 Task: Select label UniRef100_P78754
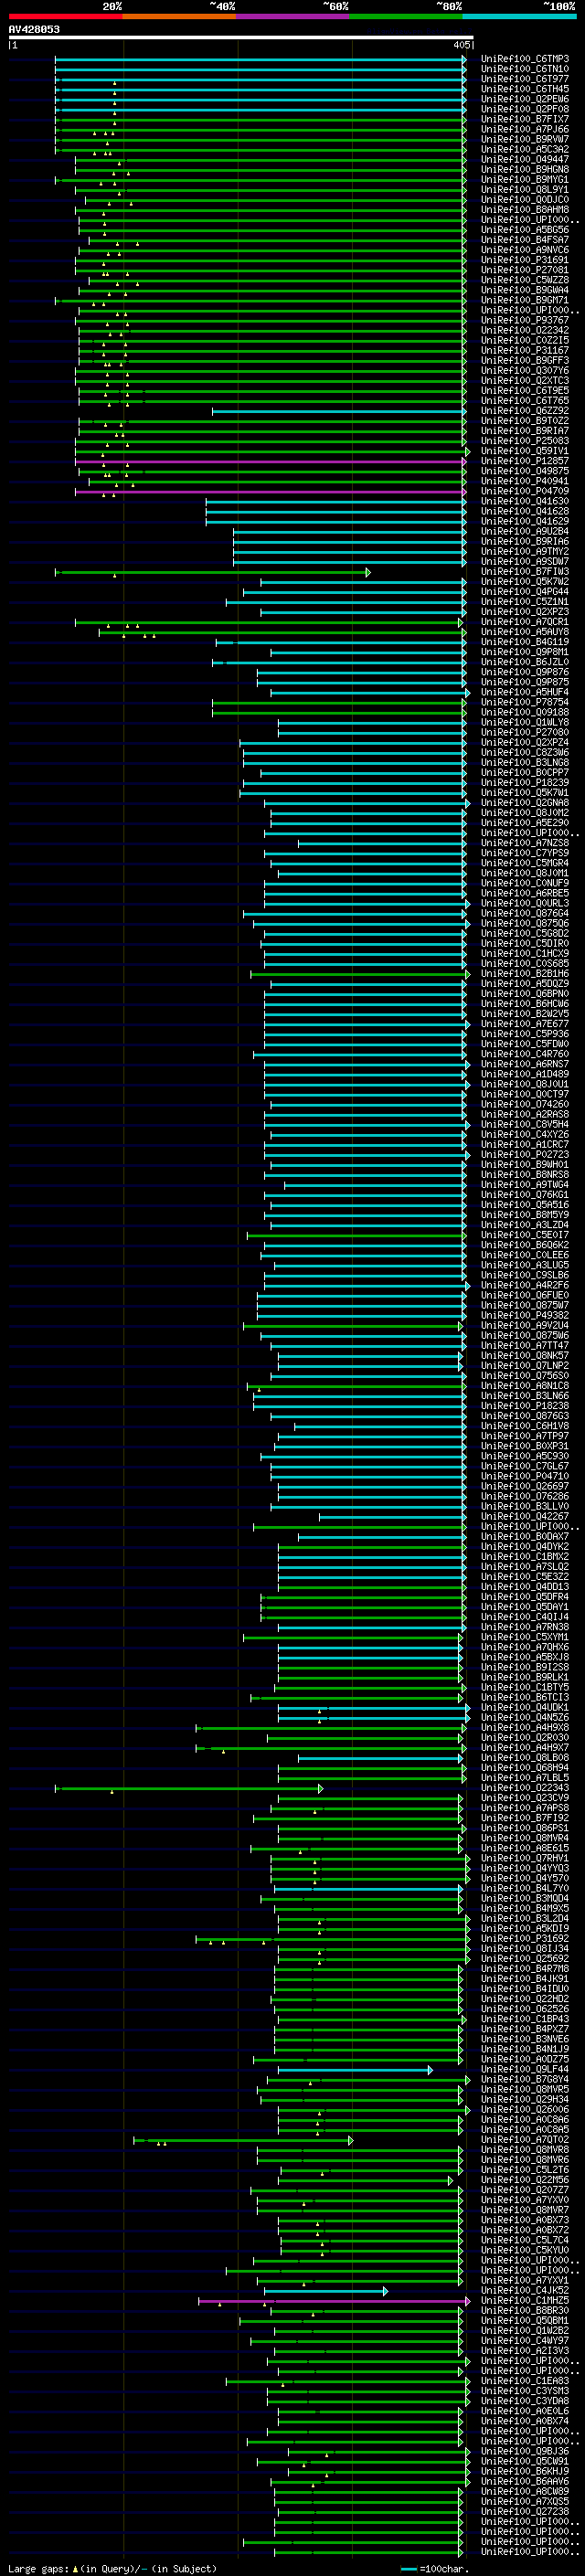[x=524, y=702]
